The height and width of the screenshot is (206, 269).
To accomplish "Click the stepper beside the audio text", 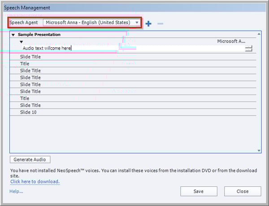I will pos(248,48).
